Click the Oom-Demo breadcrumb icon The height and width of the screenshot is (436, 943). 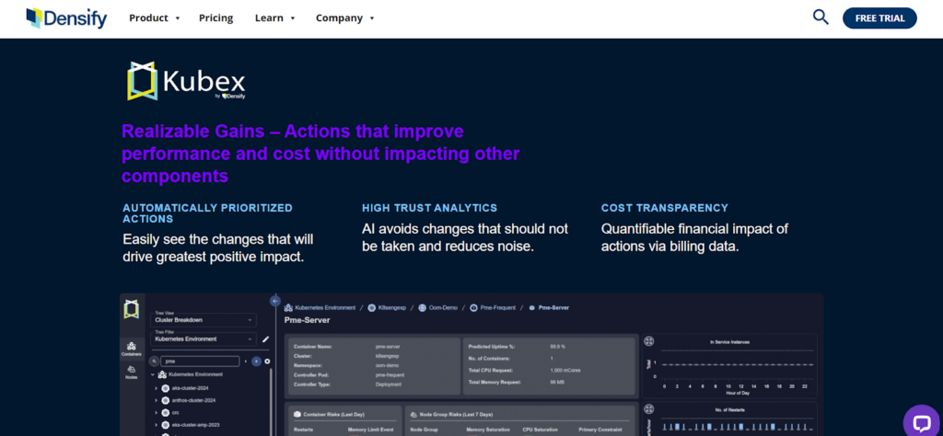tap(423, 307)
